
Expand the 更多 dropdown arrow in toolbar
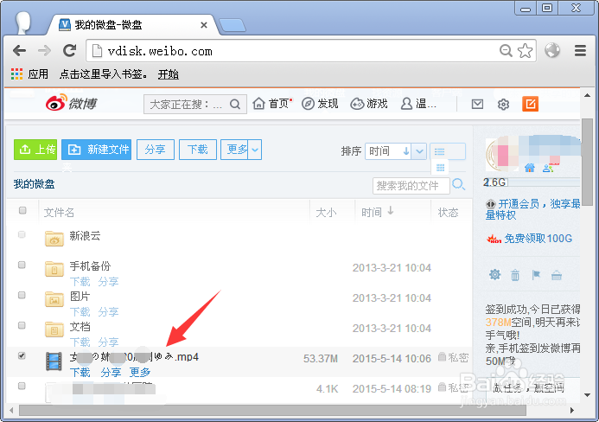point(255,150)
